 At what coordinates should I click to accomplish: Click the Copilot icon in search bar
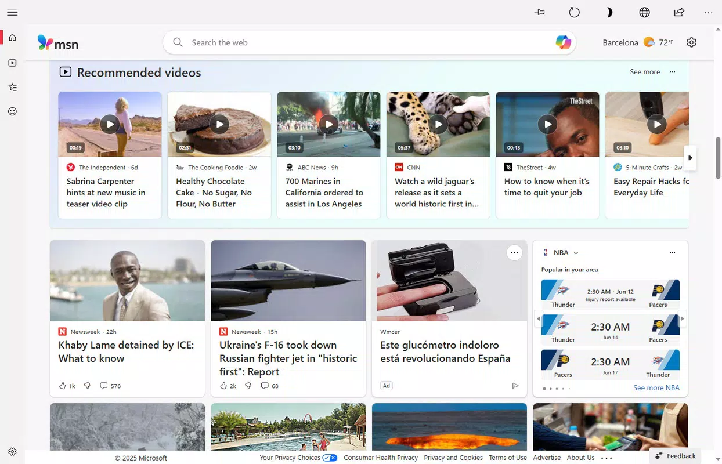pyautogui.click(x=563, y=42)
